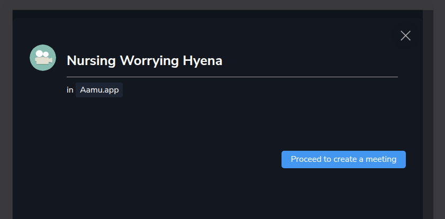Click the video camera meeting icon

pyautogui.click(x=43, y=58)
